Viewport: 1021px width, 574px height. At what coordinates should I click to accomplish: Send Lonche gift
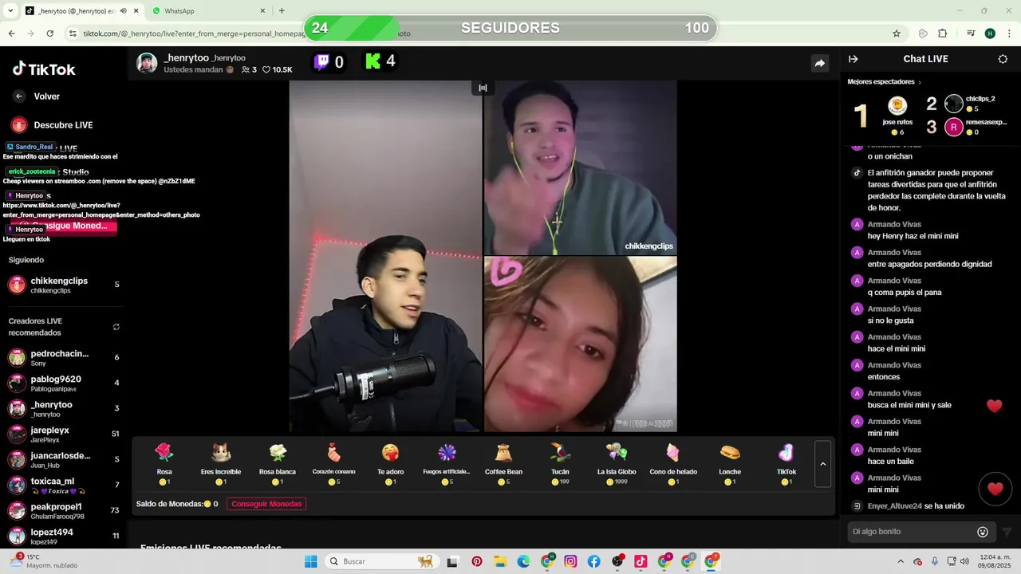point(730,463)
